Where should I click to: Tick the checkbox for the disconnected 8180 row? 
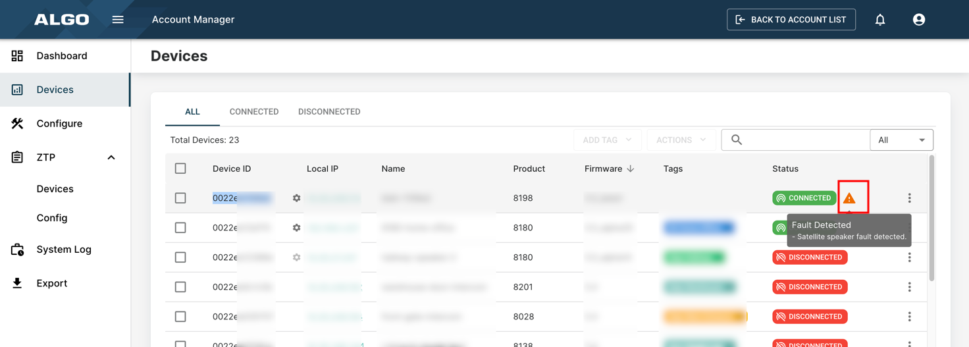[180, 257]
